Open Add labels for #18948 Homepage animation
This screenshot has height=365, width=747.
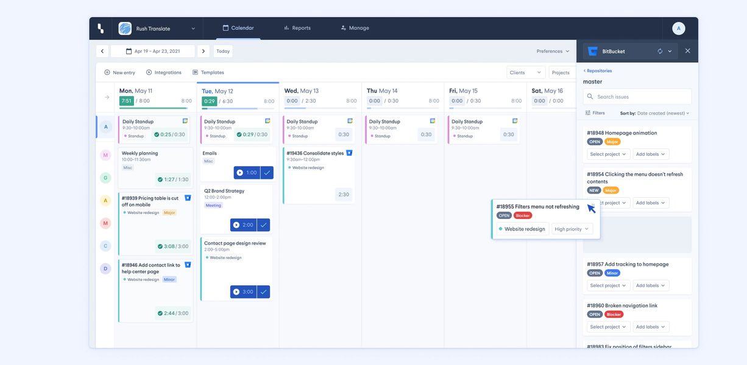pyautogui.click(x=651, y=154)
